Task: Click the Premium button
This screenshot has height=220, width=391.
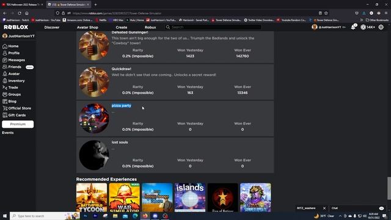Action: (x=18, y=124)
